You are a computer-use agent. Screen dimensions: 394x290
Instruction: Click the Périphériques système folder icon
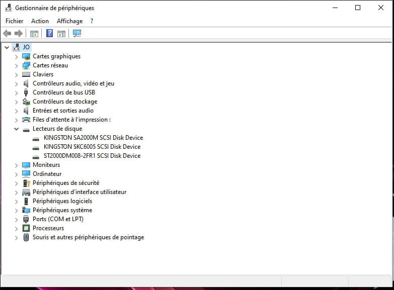click(x=26, y=210)
